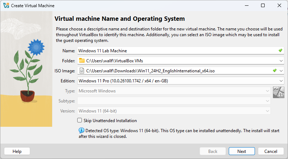Click the Next button

(x=242, y=151)
